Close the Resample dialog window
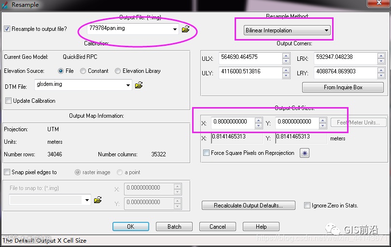391x247 pixels. point(378,3)
